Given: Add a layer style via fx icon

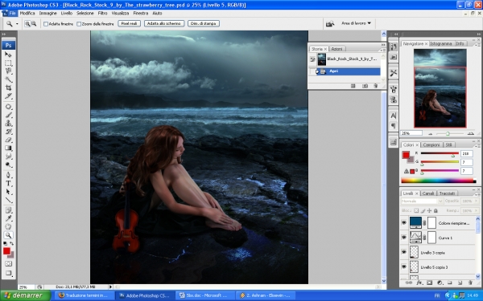Looking at the screenshot, I should click(x=419, y=283).
